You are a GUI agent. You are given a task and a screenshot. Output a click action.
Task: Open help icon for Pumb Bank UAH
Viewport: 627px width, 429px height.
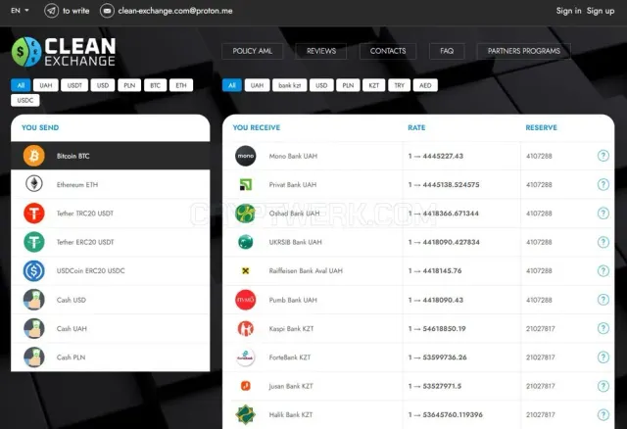pos(603,300)
